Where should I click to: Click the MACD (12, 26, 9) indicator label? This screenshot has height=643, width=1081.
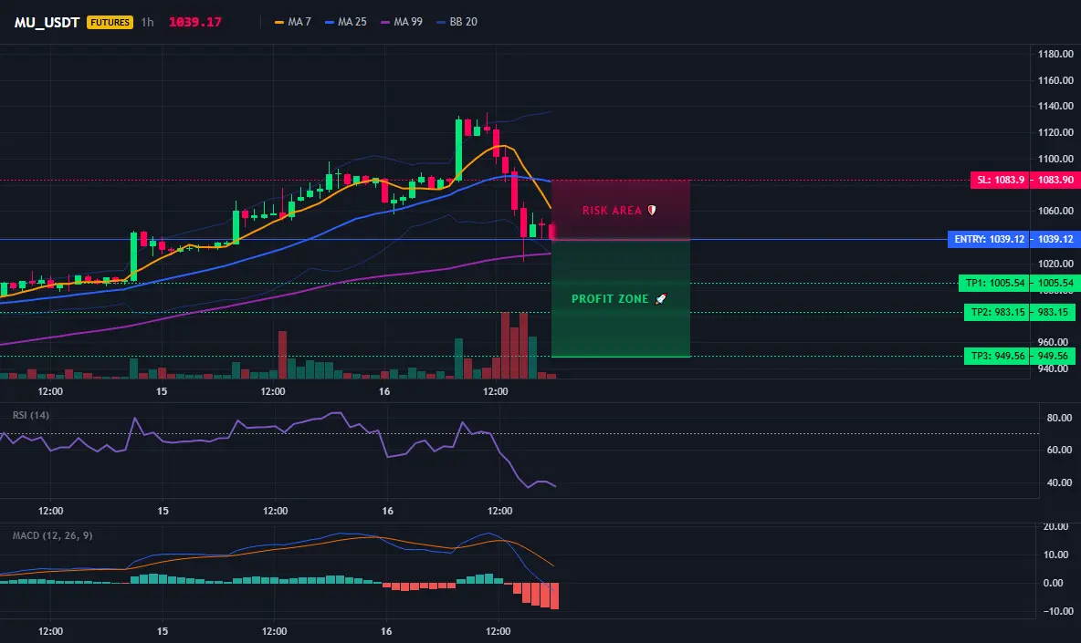coord(52,535)
